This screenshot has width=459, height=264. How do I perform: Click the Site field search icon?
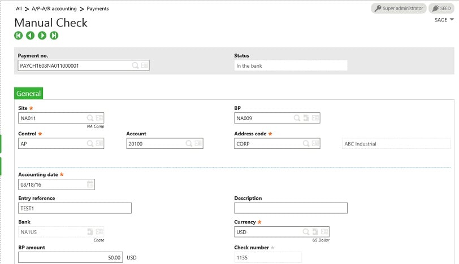coord(90,118)
